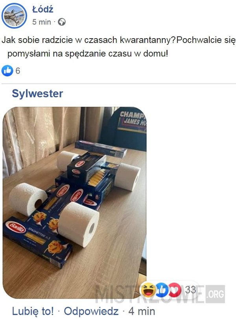Image resolution: width=236 pixels, height=319 pixels.
Task: Click the Like reaction icon on the comment
Action: (x=162, y=290)
